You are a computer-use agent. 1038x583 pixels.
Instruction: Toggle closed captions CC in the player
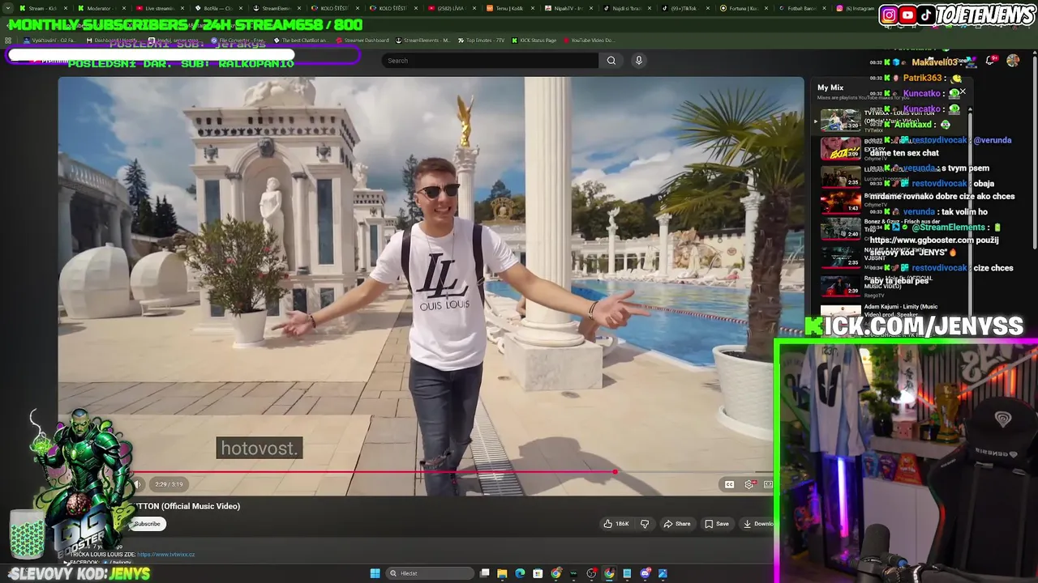point(729,484)
